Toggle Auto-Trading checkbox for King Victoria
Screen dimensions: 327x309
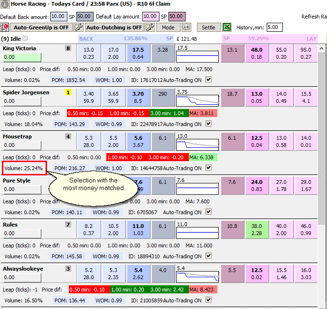coord(208,79)
